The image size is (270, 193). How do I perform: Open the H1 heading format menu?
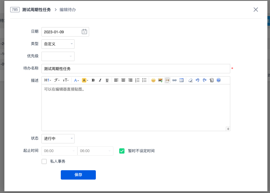pyautogui.click(x=48, y=80)
